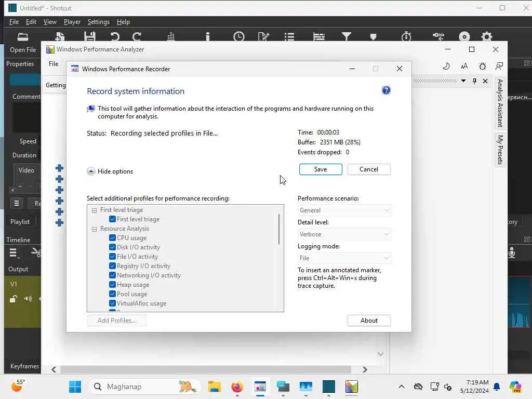Click the microphone record icon in Shotcut
Screen dimensions: 532x399
pyautogui.click(x=512, y=253)
